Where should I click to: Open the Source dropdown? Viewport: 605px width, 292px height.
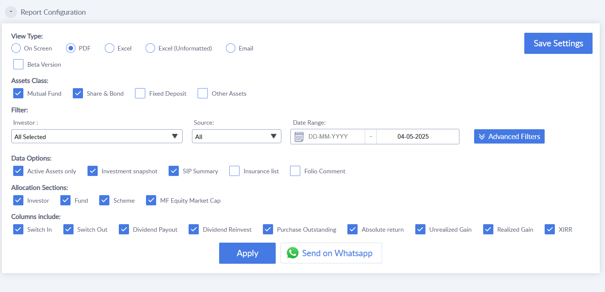236,136
